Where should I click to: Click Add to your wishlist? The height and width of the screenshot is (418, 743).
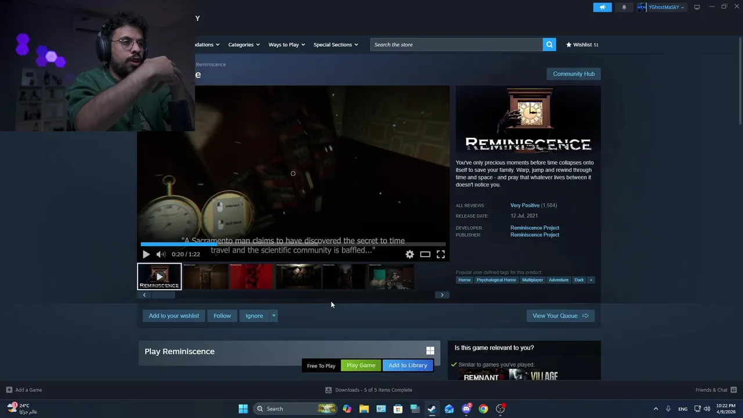[x=174, y=316]
